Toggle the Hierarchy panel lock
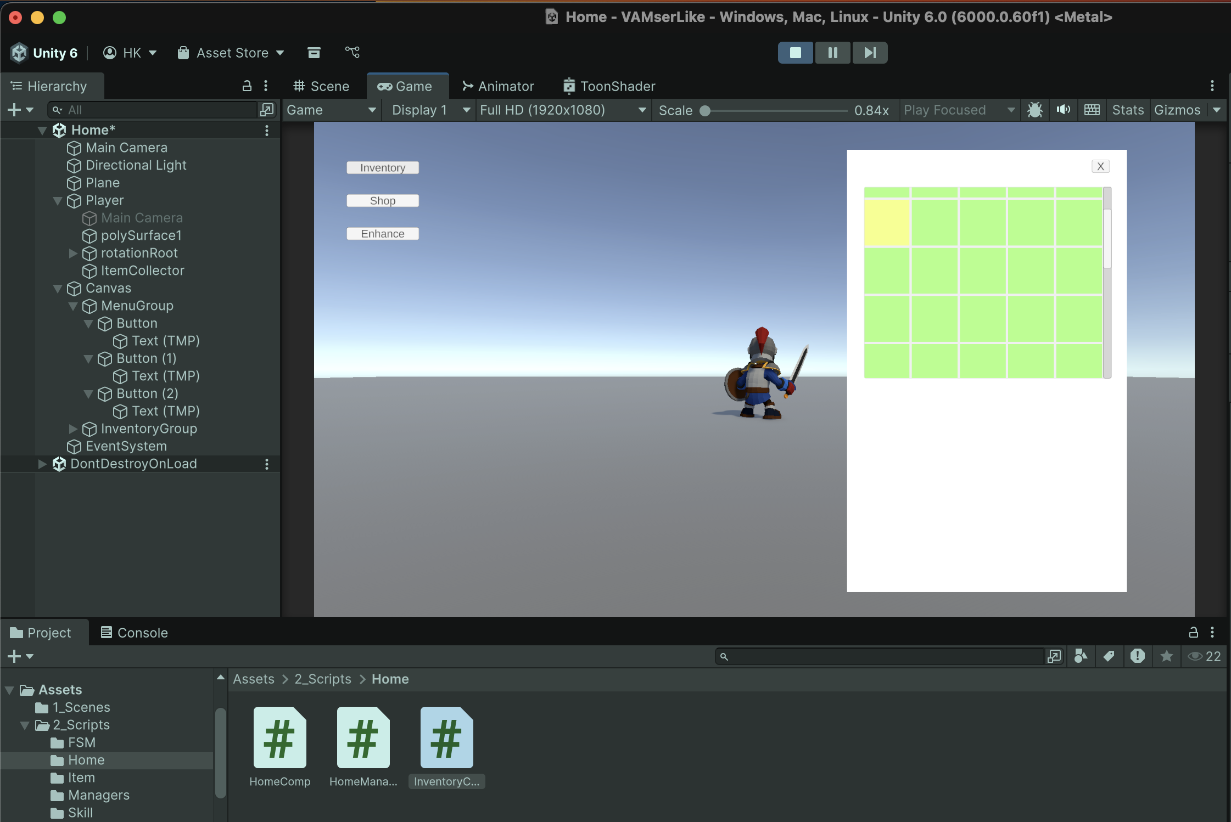Viewport: 1231px width, 822px height. [x=247, y=86]
